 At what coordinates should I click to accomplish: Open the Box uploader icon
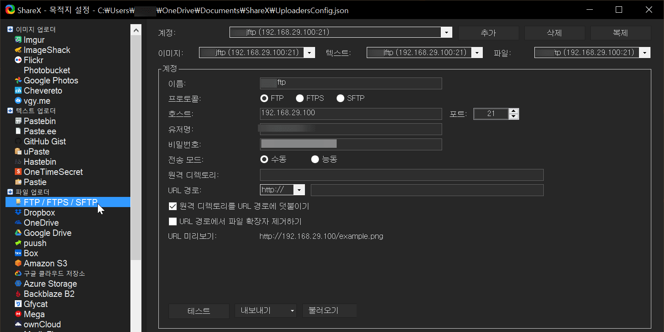[x=18, y=253]
